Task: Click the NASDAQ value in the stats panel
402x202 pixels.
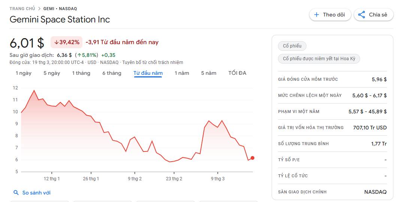Action: coord(375,192)
